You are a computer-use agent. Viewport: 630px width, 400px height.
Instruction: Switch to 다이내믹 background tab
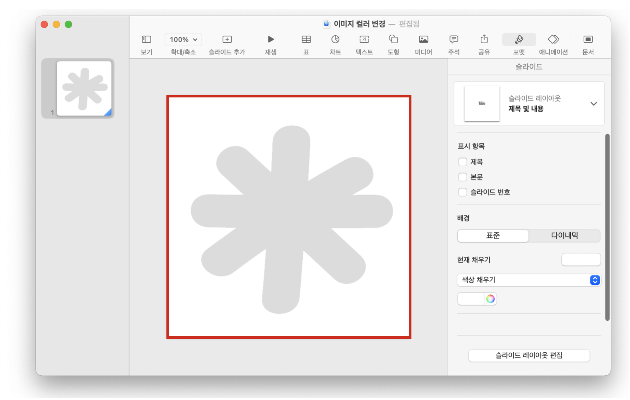pyautogui.click(x=564, y=236)
